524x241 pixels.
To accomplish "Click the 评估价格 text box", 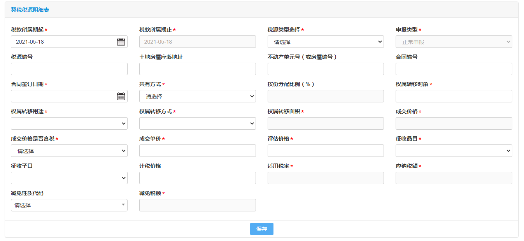I will point(326,151).
